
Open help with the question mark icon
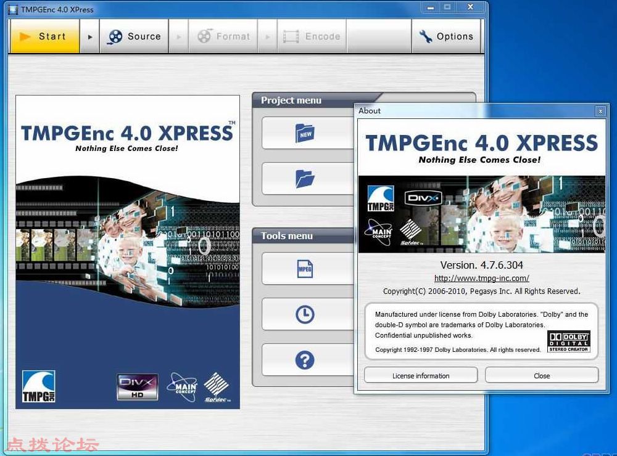pos(305,360)
